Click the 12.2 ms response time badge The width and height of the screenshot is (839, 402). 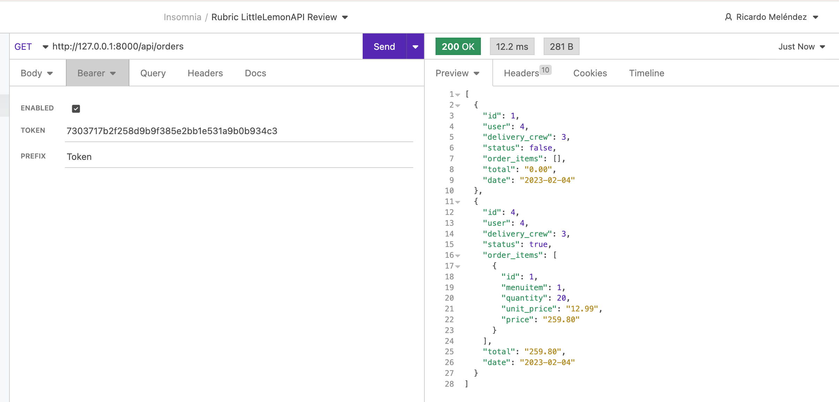[x=512, y=47]
